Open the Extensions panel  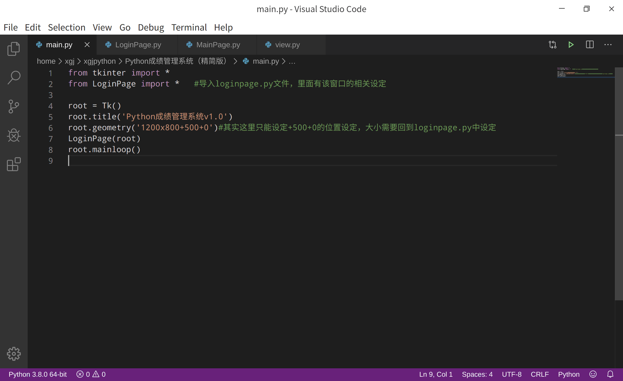click(14, 164)
